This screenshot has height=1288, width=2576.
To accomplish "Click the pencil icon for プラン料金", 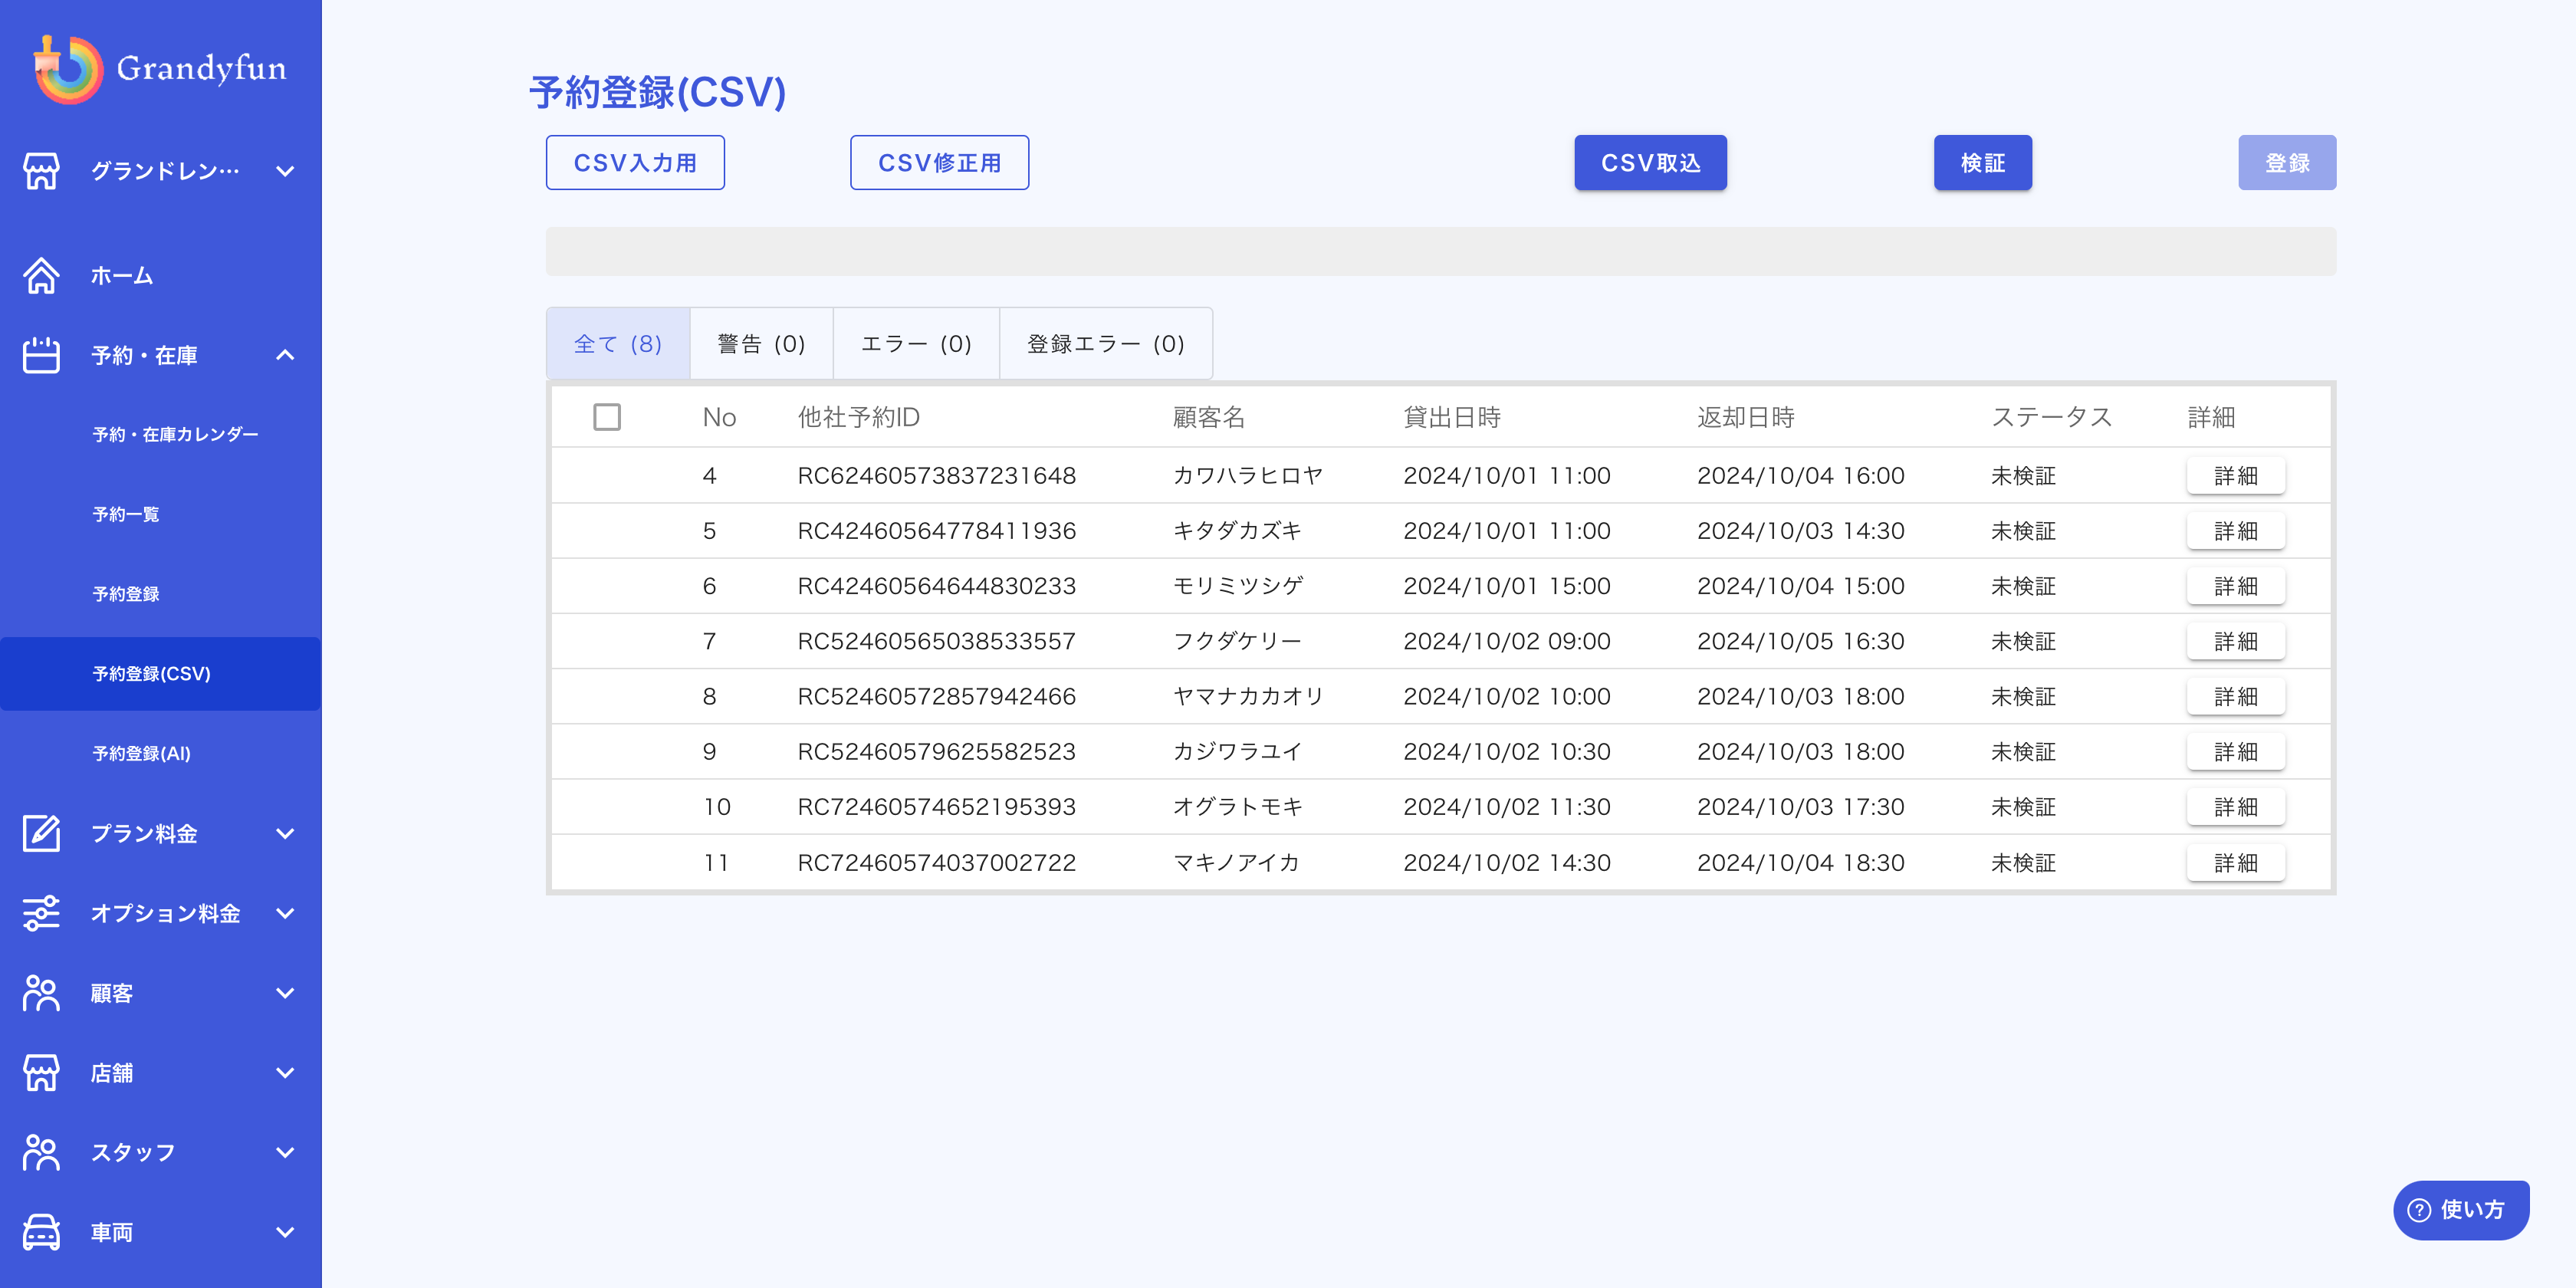I will pyautogui.click(x=41, y=833).
